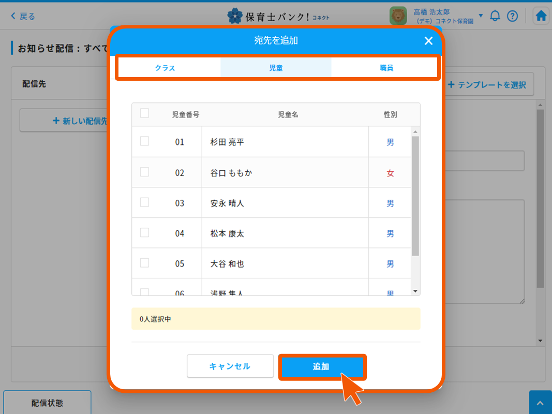Switch to the クラス tab
552x414 pixels.
pyautogui.click(x=166, y=68)
